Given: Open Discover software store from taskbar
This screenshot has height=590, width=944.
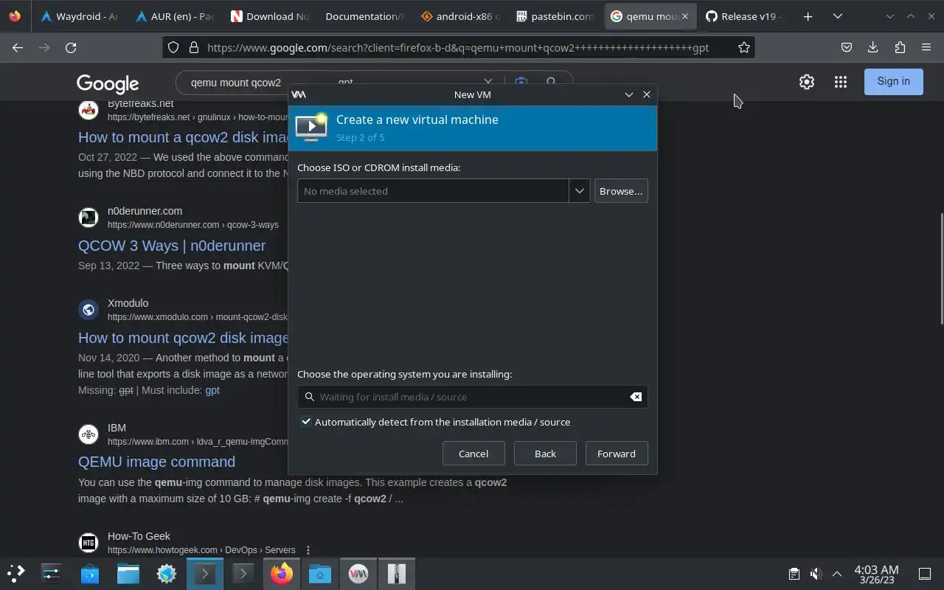Looking at the screenshot, I should click(x=90, y=573).
